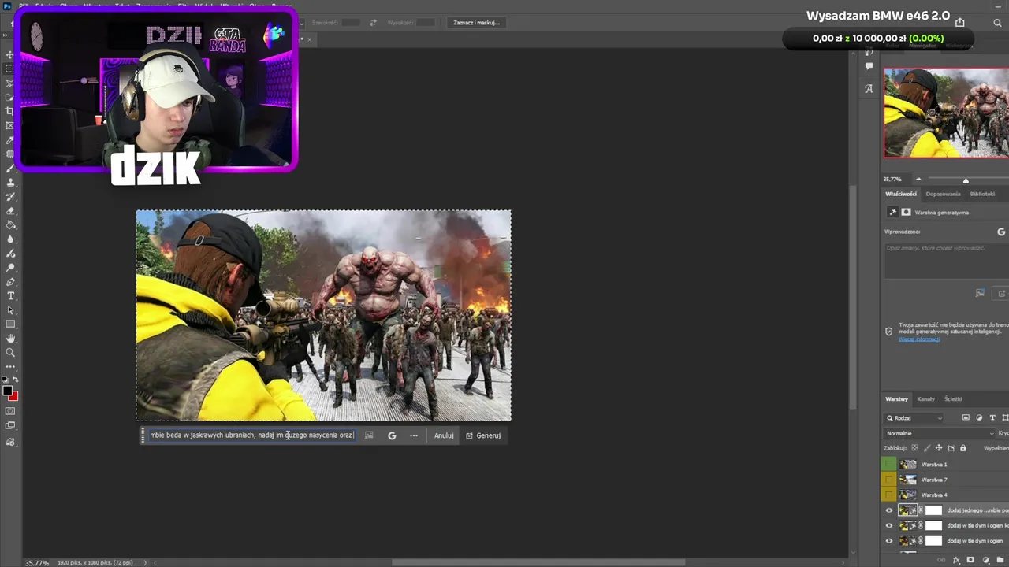Image resolution: width=1009 pixels, height=567 pixels.
Task: Click the generative prompt text field
Action: pyautogui.click(x=252, y=435)
